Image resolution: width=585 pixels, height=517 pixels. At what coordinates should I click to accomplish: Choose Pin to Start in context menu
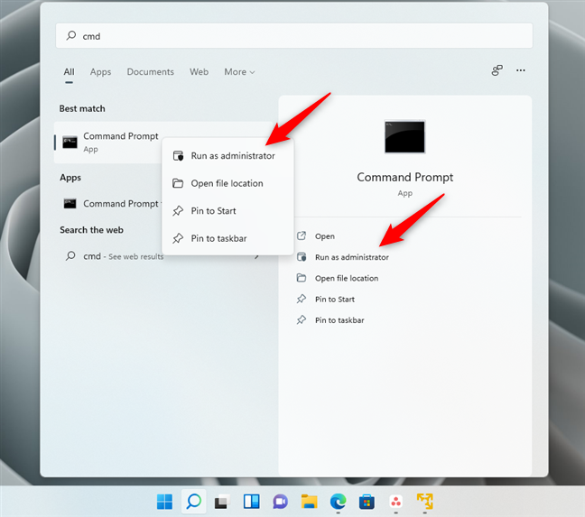228,211
